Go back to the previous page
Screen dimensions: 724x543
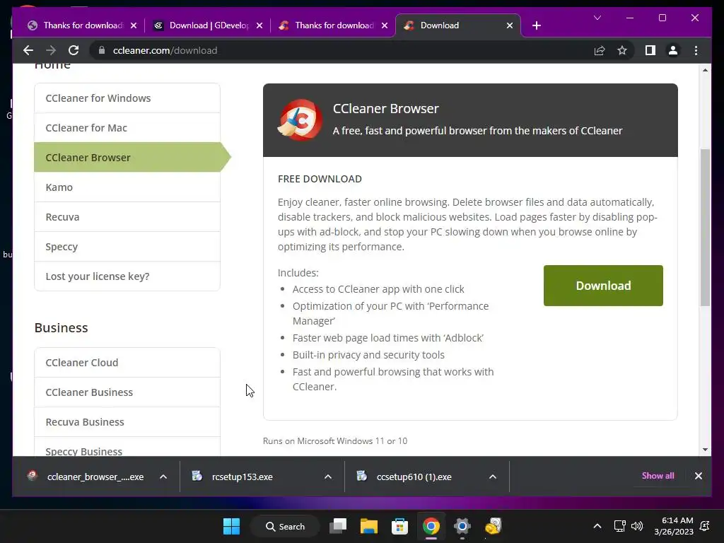(28, 50)
